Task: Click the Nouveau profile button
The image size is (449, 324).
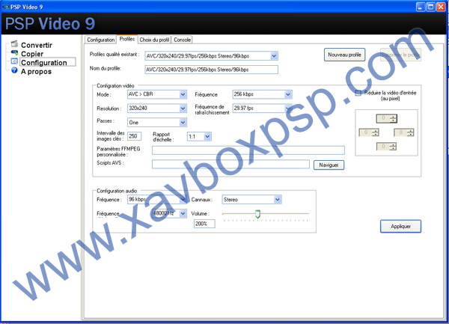Action: click(344, 55)
